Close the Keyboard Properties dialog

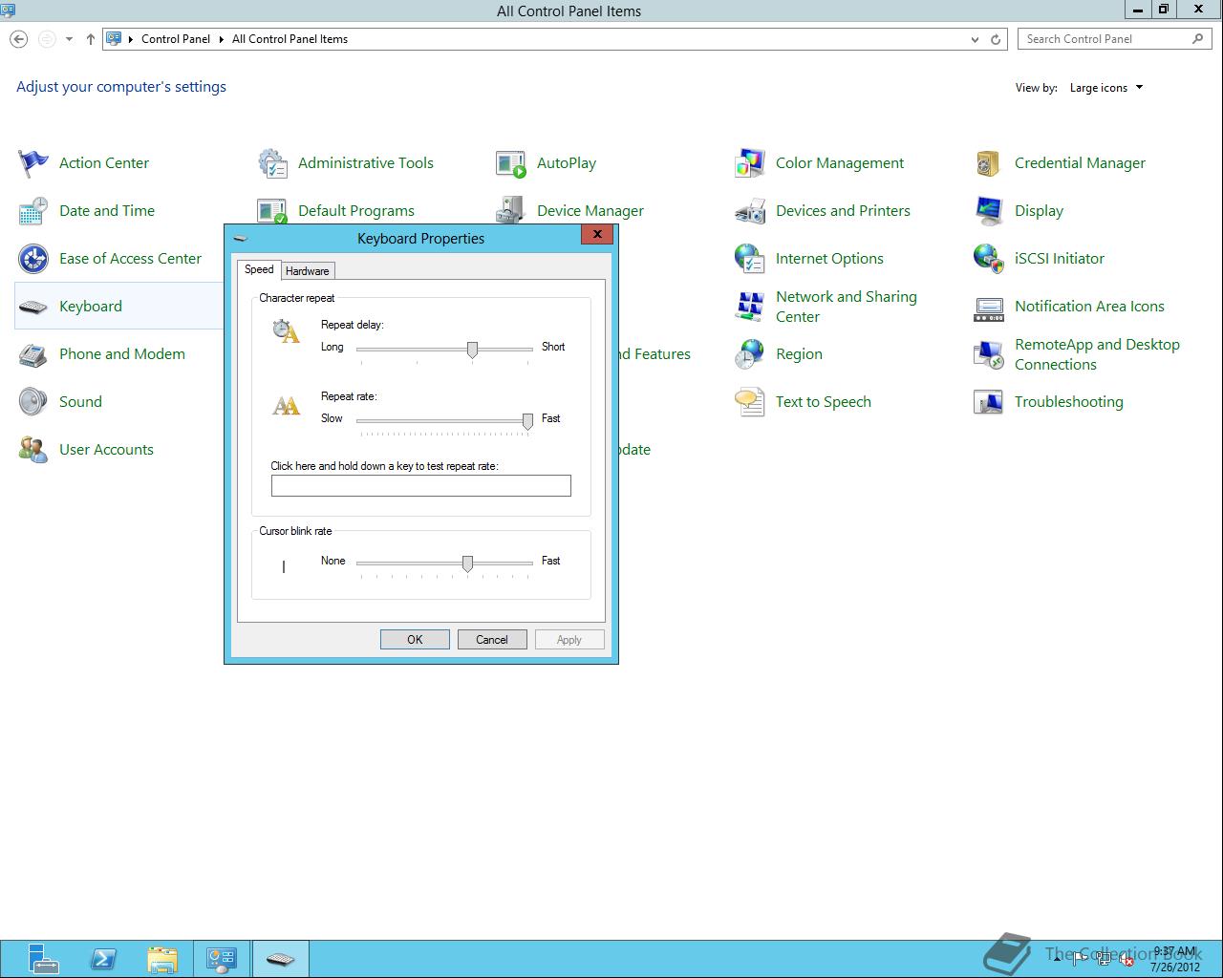[597, 234]
